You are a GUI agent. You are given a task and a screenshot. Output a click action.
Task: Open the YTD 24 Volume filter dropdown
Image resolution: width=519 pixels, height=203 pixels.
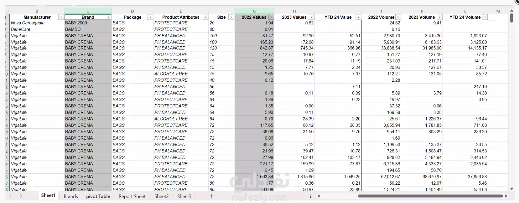point(485,17)
